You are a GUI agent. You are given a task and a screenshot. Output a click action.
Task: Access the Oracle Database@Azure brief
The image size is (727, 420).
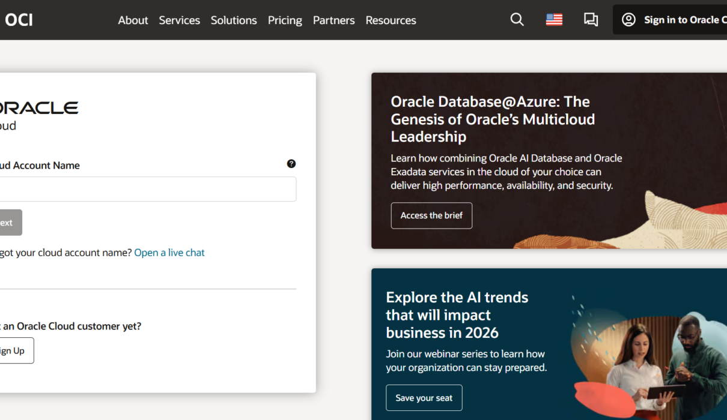(x=431, y=215)
